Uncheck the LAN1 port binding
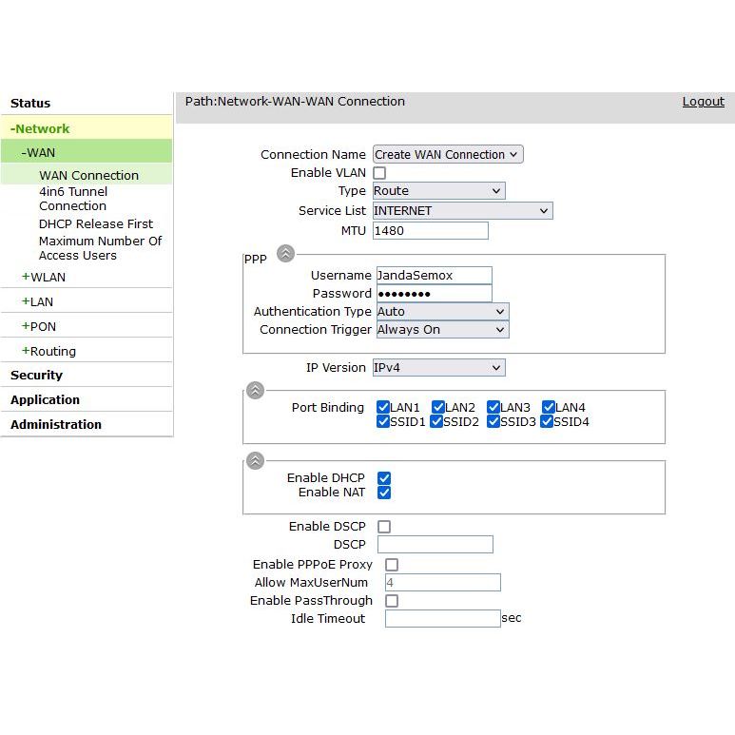Screen dimensions: 735x735 coord(383,407)
